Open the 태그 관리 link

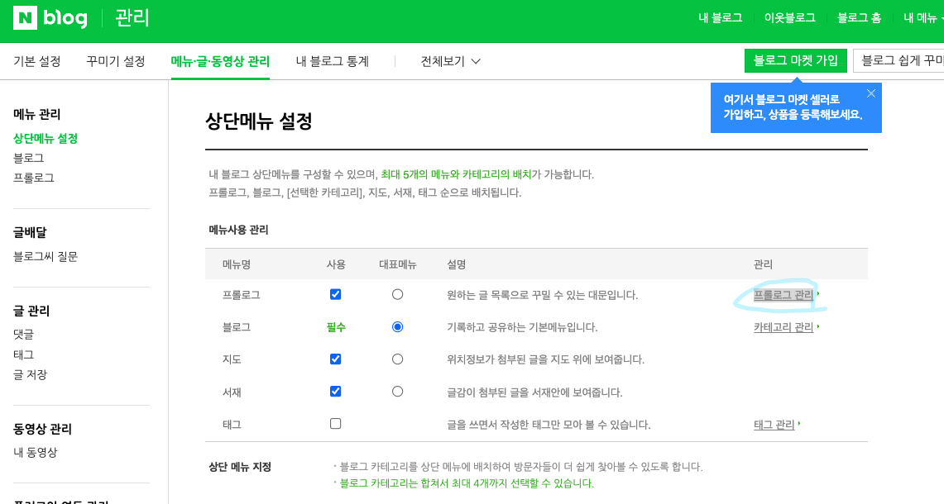tap(774, 425)
